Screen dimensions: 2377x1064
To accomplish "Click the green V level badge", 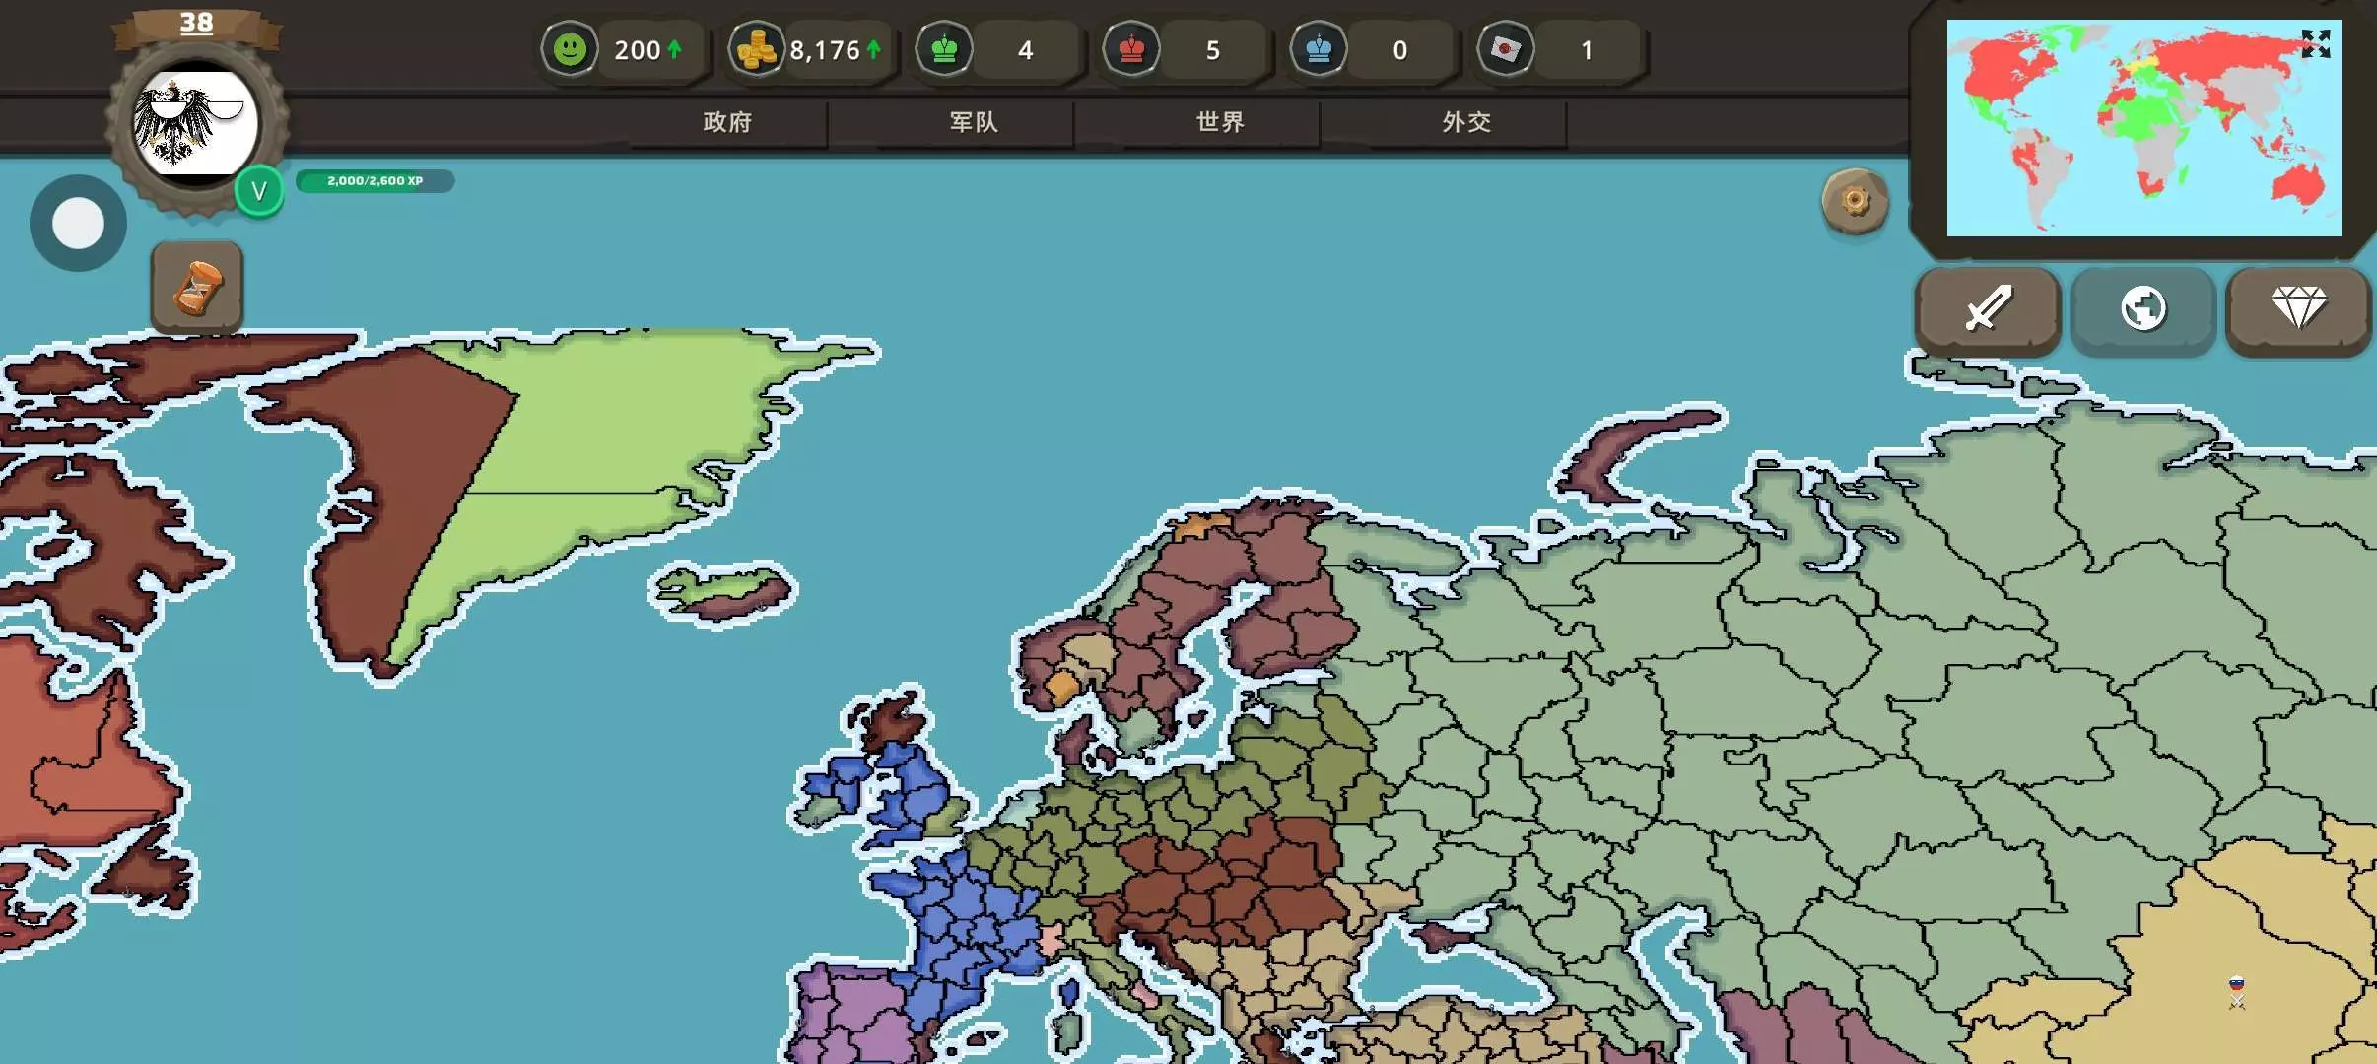I will [x=259, y=191].
